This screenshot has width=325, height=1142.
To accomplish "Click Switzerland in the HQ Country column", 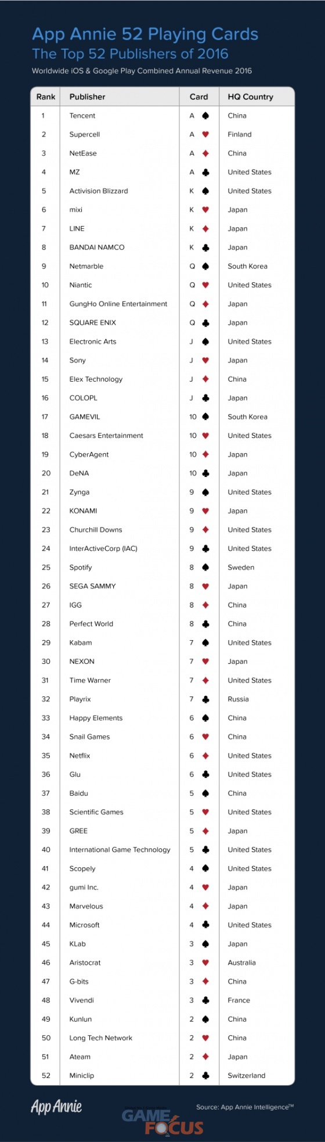I will pos(246,1076).
